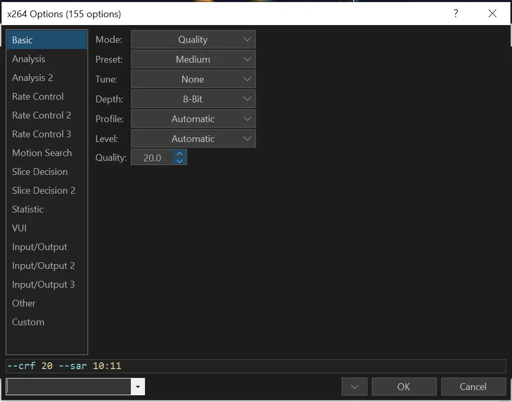Open the Custom options page

pyautogui.click(x=47, y=322)
